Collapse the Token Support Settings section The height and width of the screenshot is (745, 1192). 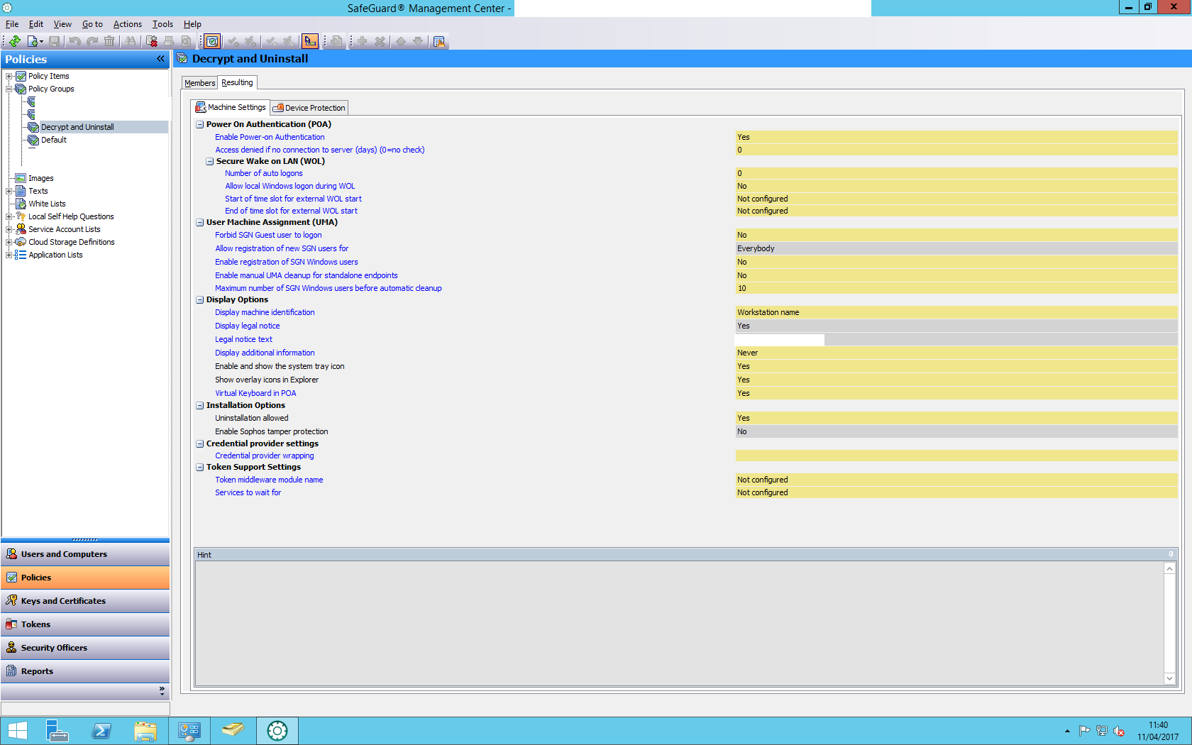pyautogui.click(x=200, y=467)
